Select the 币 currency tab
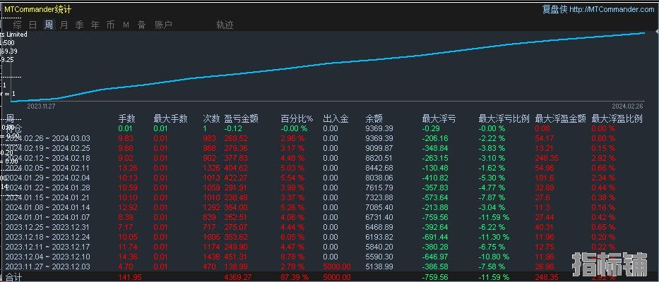 click(x=110, y=25)
